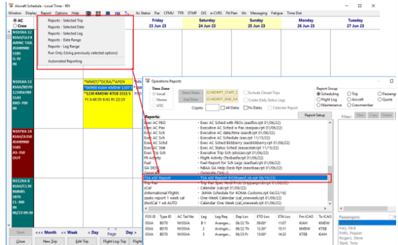Select the Aircraft report group

(349, 100)
